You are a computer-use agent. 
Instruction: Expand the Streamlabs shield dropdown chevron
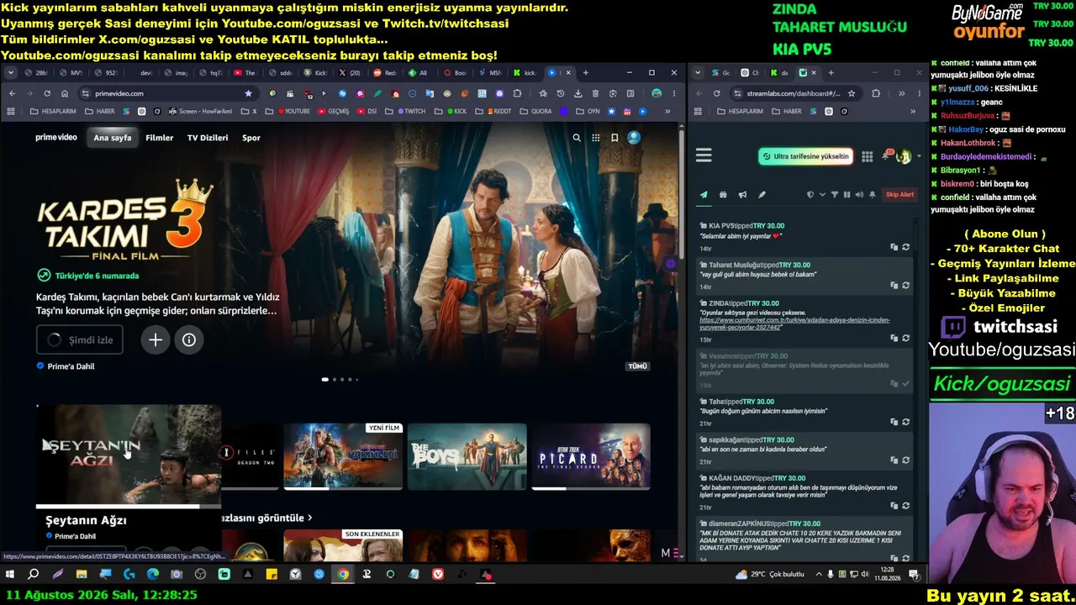click(822, 195)
